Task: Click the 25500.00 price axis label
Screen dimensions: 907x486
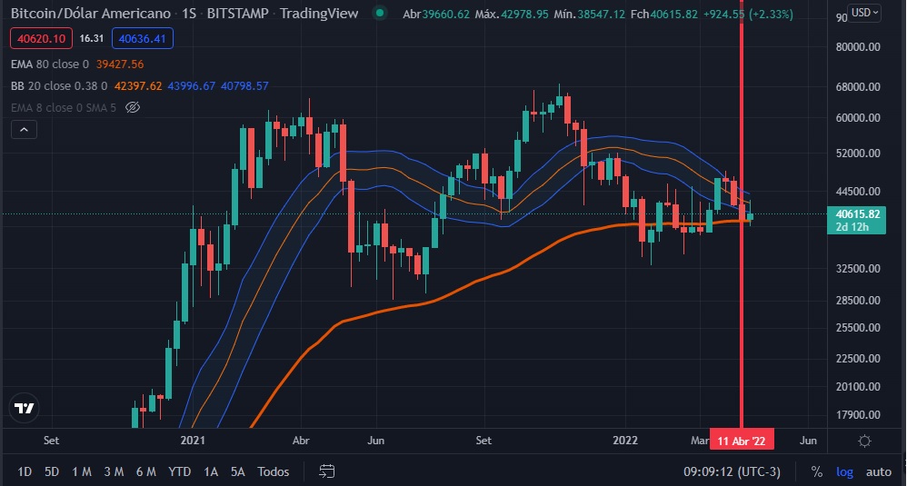Action: [858, 328]
